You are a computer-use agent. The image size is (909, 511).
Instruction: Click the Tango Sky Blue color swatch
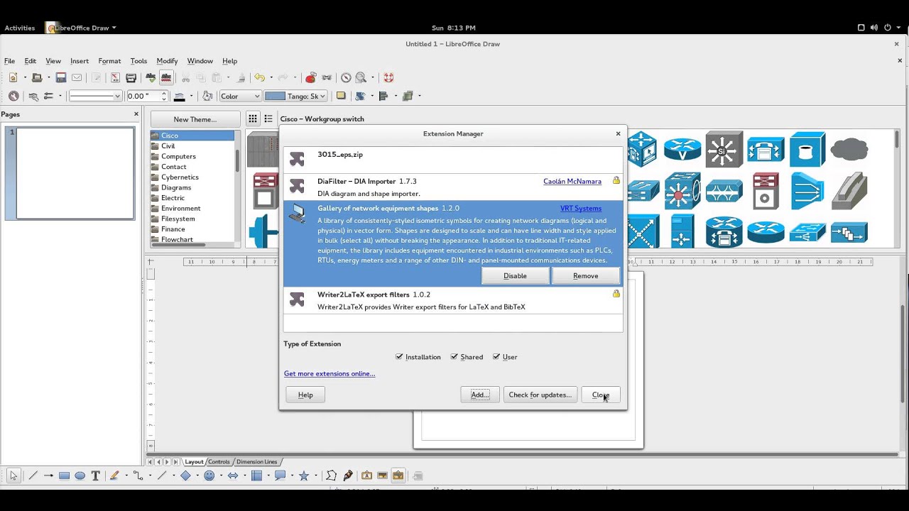275,96
